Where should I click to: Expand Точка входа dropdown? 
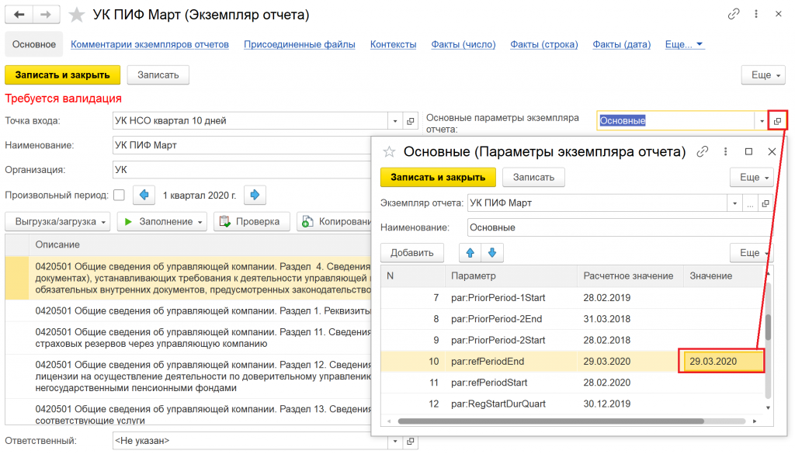pos(395,121)
